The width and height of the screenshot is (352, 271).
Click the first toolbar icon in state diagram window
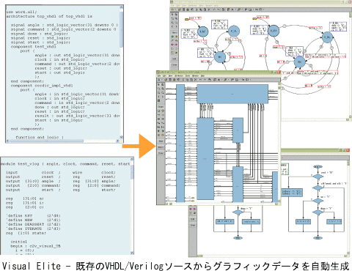tap(172, 10)
